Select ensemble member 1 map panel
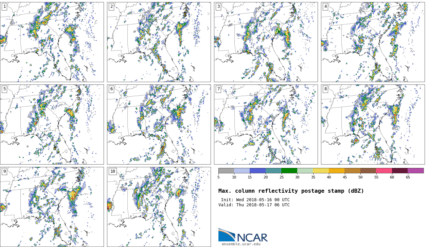428x247 pixels. (52, 42)
